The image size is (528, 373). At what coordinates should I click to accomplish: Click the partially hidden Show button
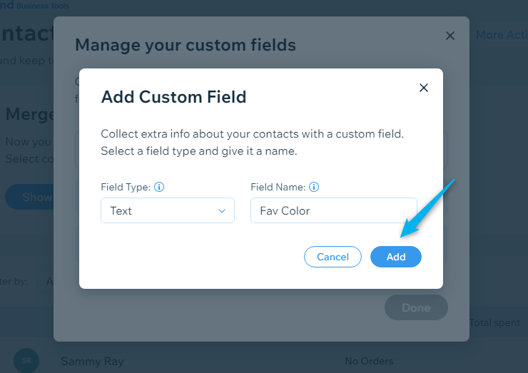click(x=30, y=197)
